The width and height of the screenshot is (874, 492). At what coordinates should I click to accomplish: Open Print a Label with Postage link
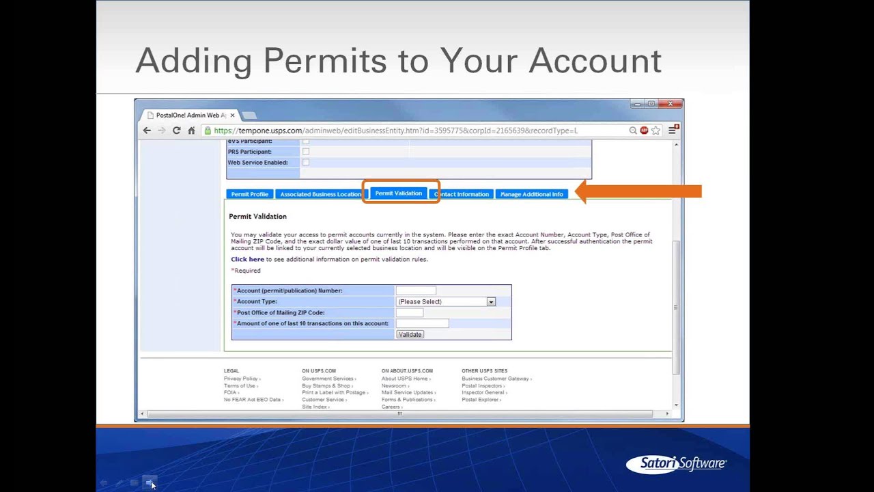click(x=335, y=393)
